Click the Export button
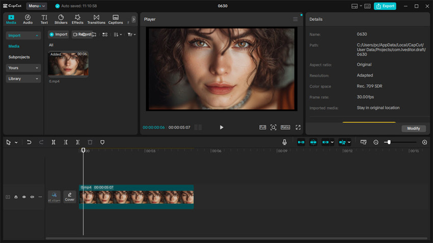 pyautogui.click(x=385, y=6)
